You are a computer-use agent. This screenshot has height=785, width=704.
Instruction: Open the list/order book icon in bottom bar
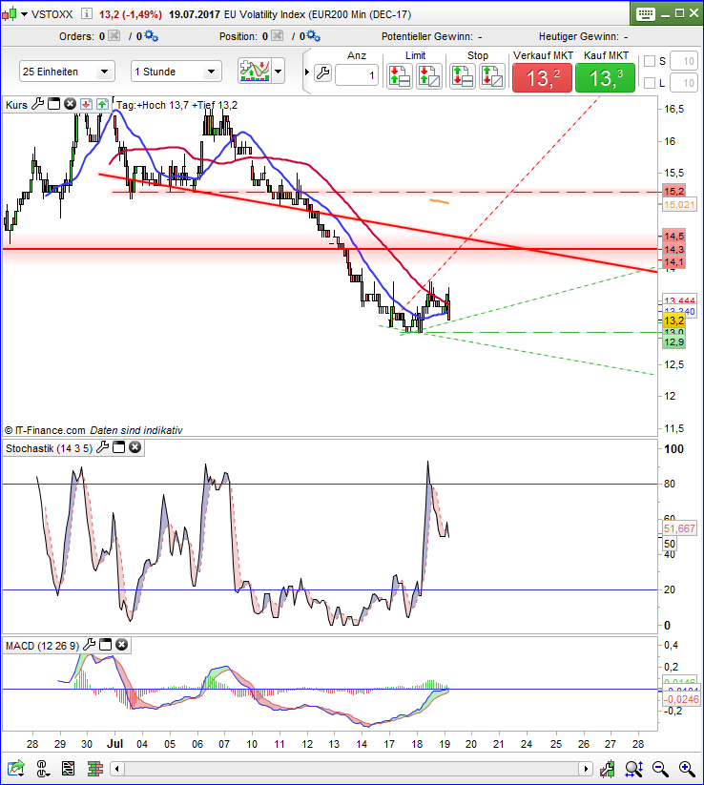click(x=68, y=768)
